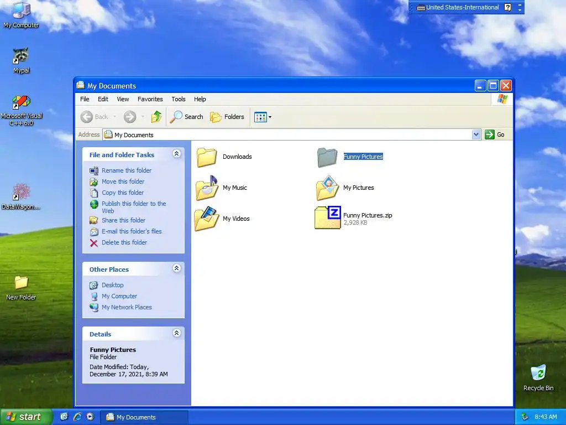Collapse the Other Places panel

point(176,268)
